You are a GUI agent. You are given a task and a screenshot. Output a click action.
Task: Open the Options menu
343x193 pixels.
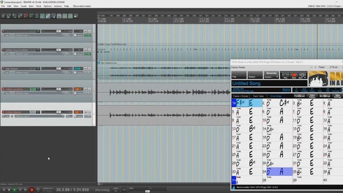[48, 6]
